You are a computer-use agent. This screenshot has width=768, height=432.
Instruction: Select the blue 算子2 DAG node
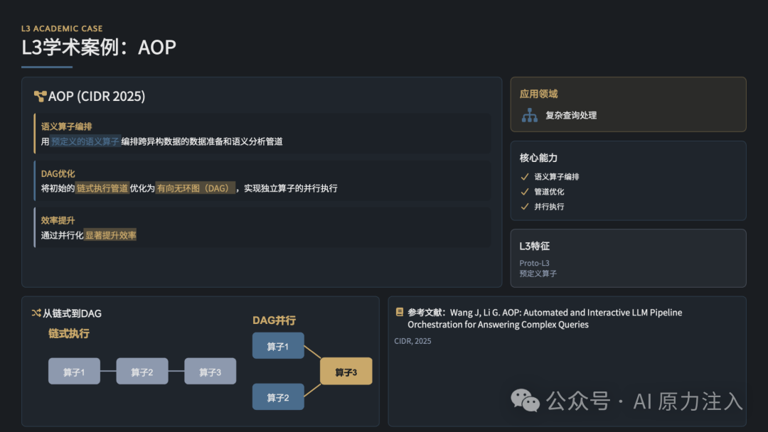pos(278,396)
